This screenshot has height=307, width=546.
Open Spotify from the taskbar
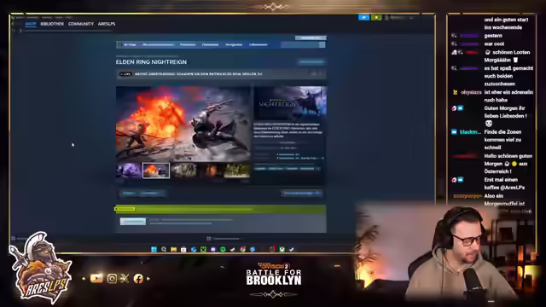(223, 249)
